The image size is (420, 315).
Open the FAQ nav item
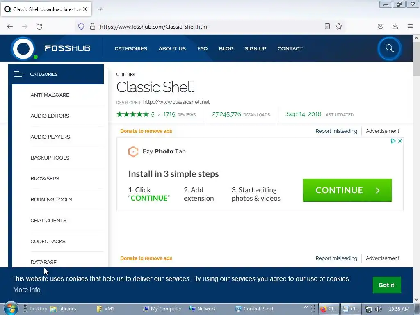coord(202,49)
